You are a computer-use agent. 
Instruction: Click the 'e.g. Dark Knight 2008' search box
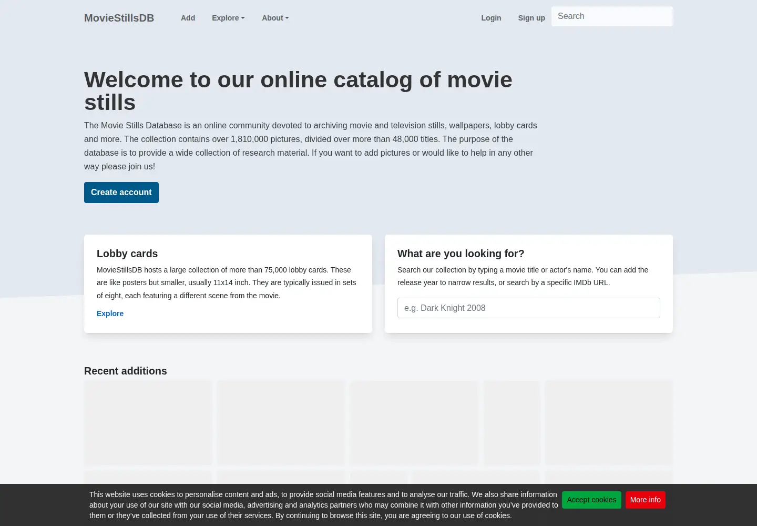pos(529,308)
